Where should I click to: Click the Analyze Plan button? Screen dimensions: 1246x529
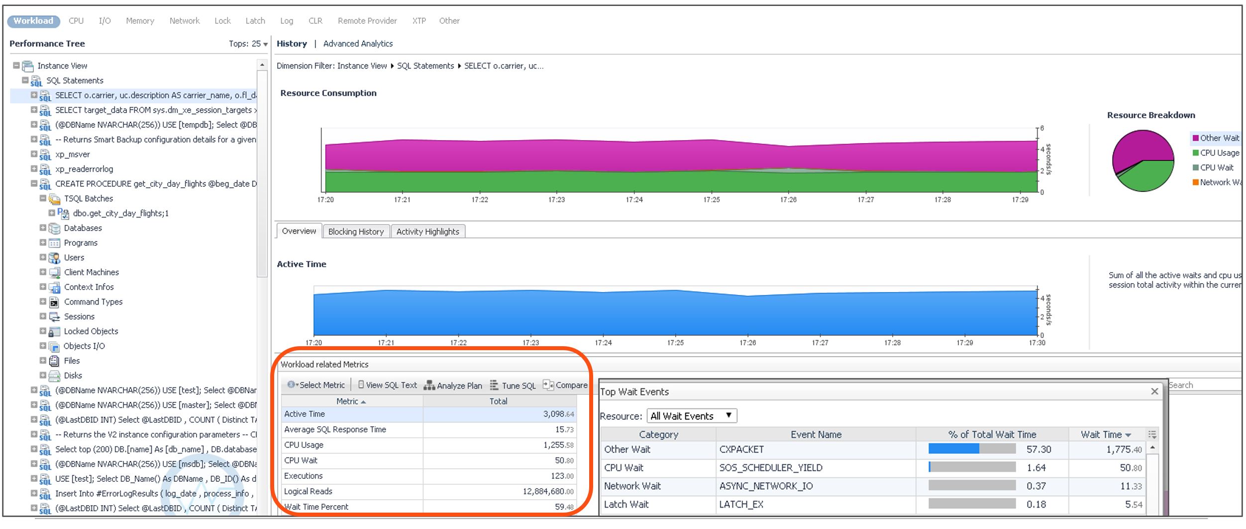click(453, 385)
